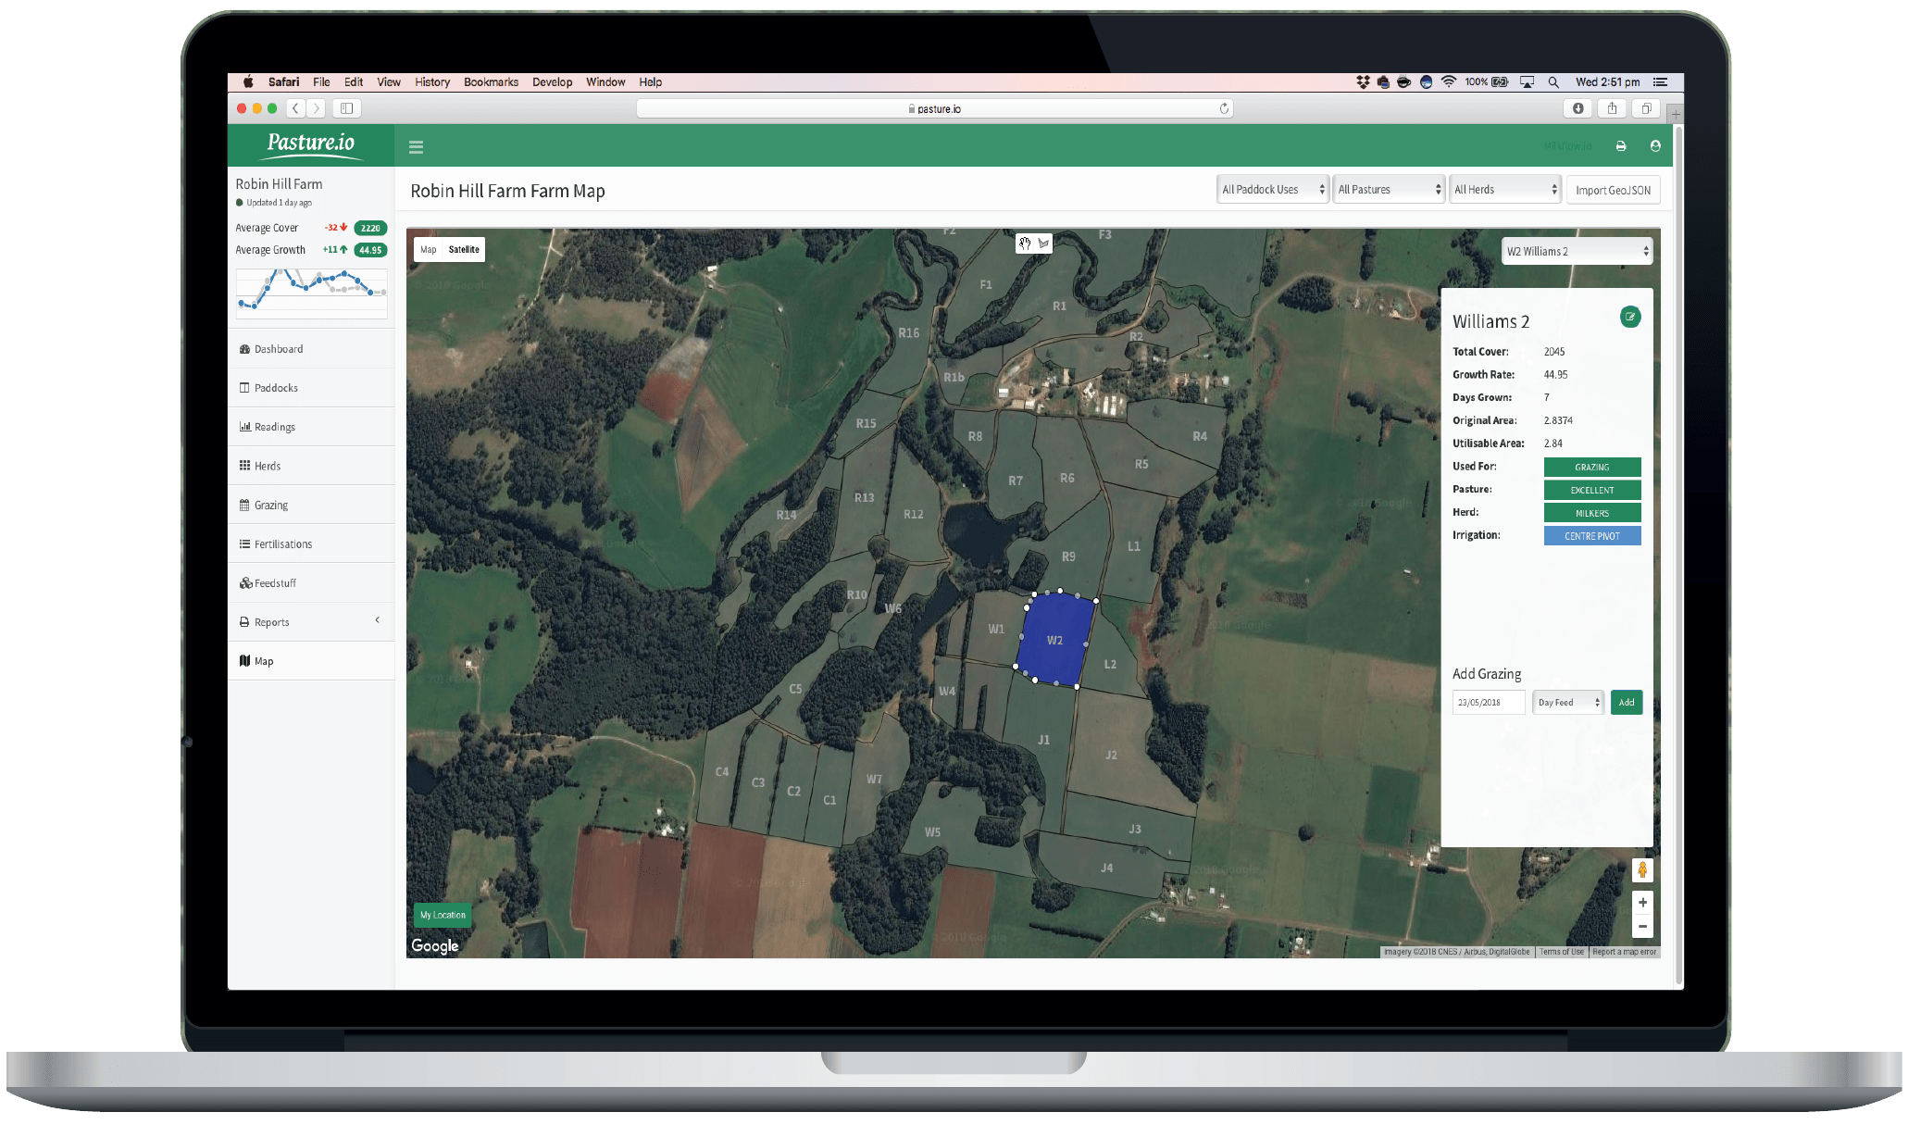The width and height of the screenshot is (1908, 1137).
Task: Open the user account icon top right
Action: 1655,146
